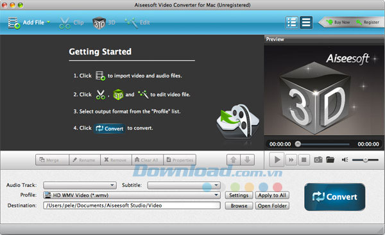Click the large Convert button
385x235 pixels.
click(335, 197)
